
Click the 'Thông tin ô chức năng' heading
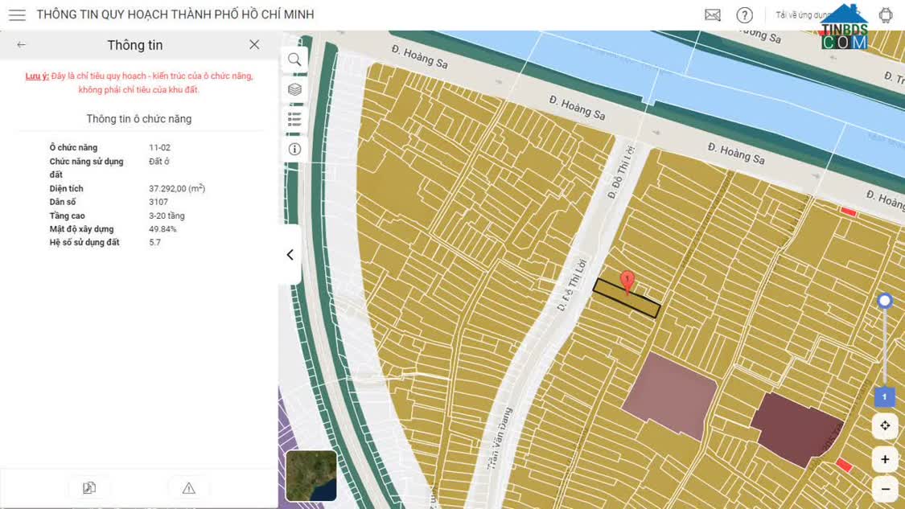tap(139, 119)
